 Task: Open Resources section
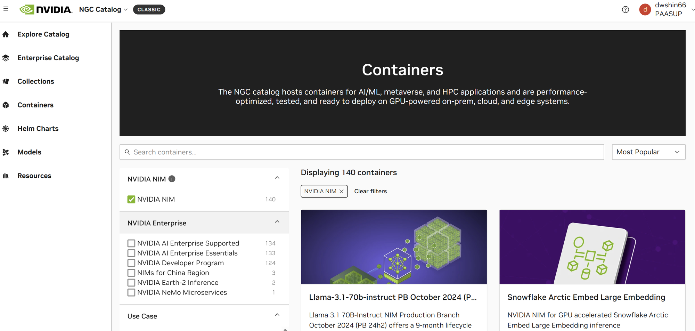click(x=34, y=176)
